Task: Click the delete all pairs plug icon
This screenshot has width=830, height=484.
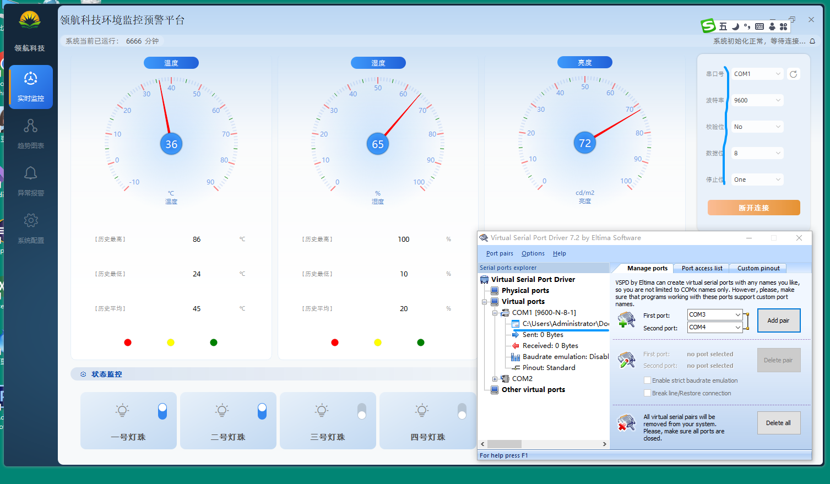Action: point(626,423)
